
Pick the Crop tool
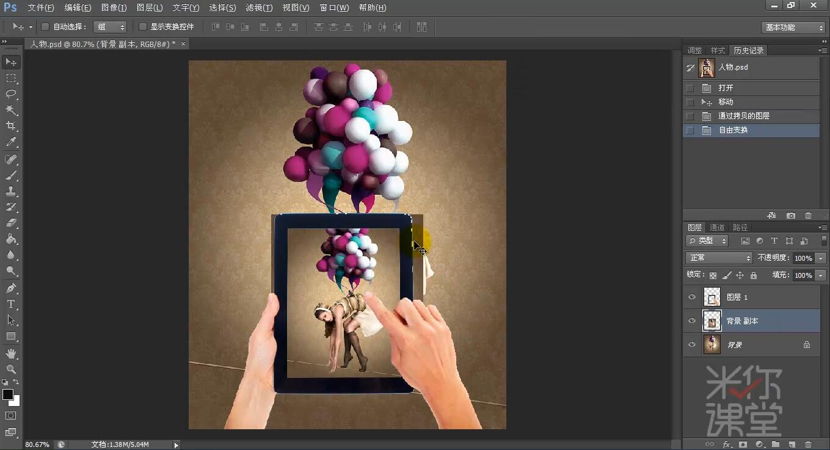coord(11,126)
